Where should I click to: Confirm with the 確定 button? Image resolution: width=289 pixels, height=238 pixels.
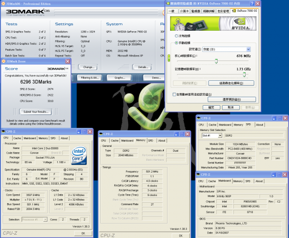(211, 107)
